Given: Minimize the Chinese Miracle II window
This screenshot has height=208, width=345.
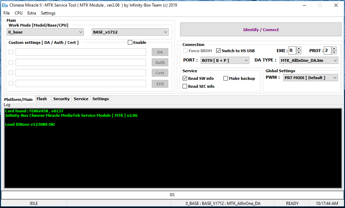Looking at the screenshot, I should click(x=304, y=5).
